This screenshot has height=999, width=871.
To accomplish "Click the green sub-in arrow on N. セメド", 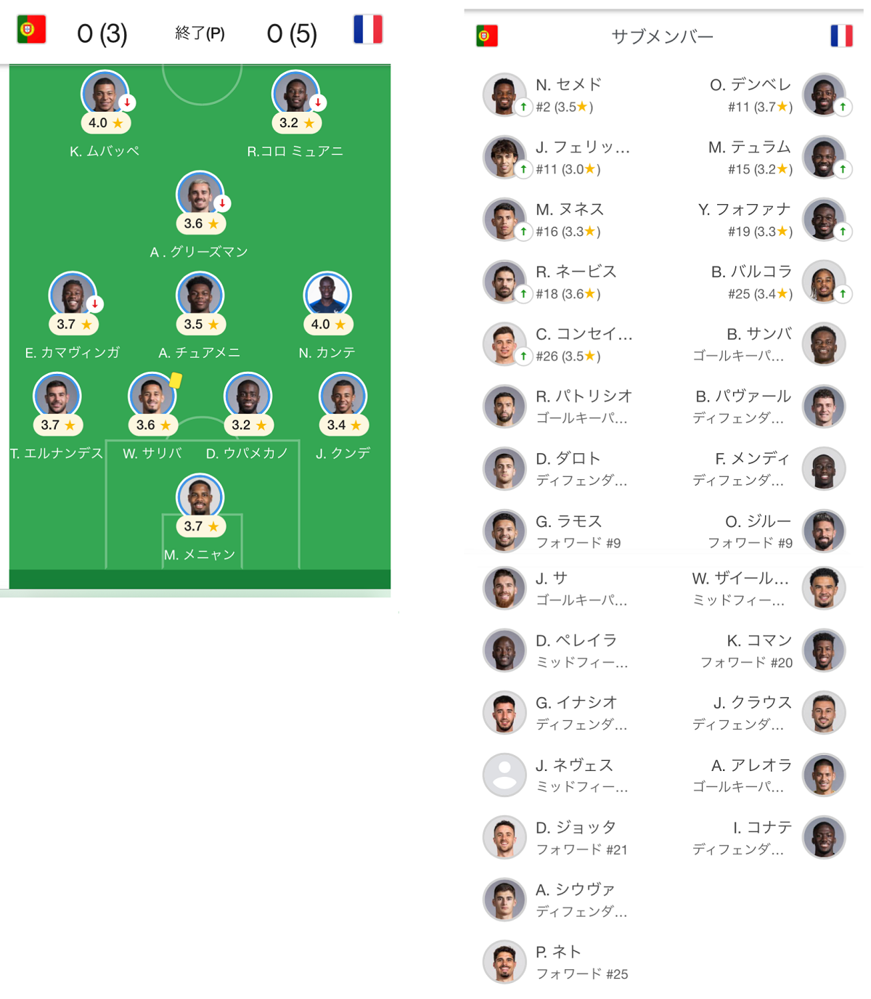I will [x=523, y=107].
